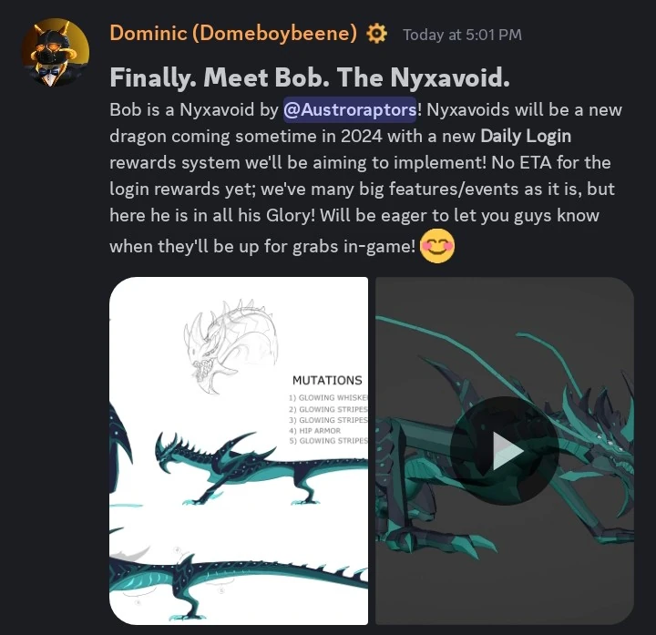Viewport: 656px width, 635px height.
Task: Click the GLOWING WHISKERS mutation entry
Action: 328,398
